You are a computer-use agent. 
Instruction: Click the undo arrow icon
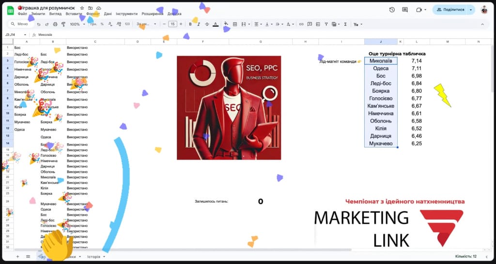tap(38, 24)
